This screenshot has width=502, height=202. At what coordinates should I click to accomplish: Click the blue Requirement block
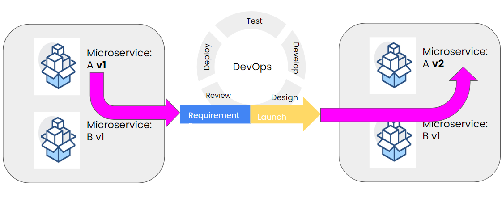(x=215, y=115)
